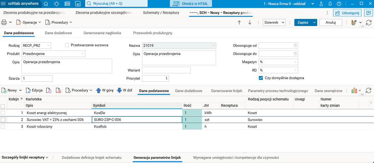Click the Wariant input field

pyautogui.click(x=166, y=70)
